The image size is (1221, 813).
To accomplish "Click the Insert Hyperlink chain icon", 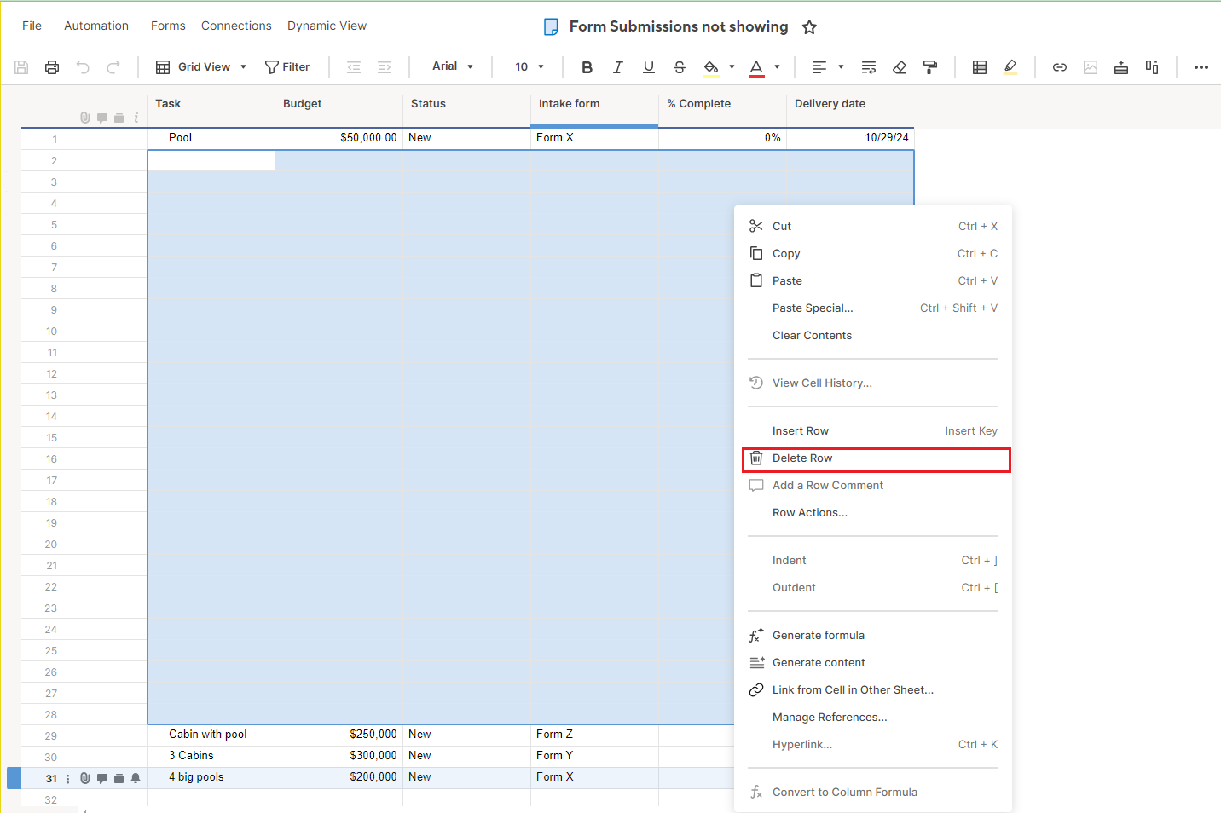I will [x=1060, y=67].
